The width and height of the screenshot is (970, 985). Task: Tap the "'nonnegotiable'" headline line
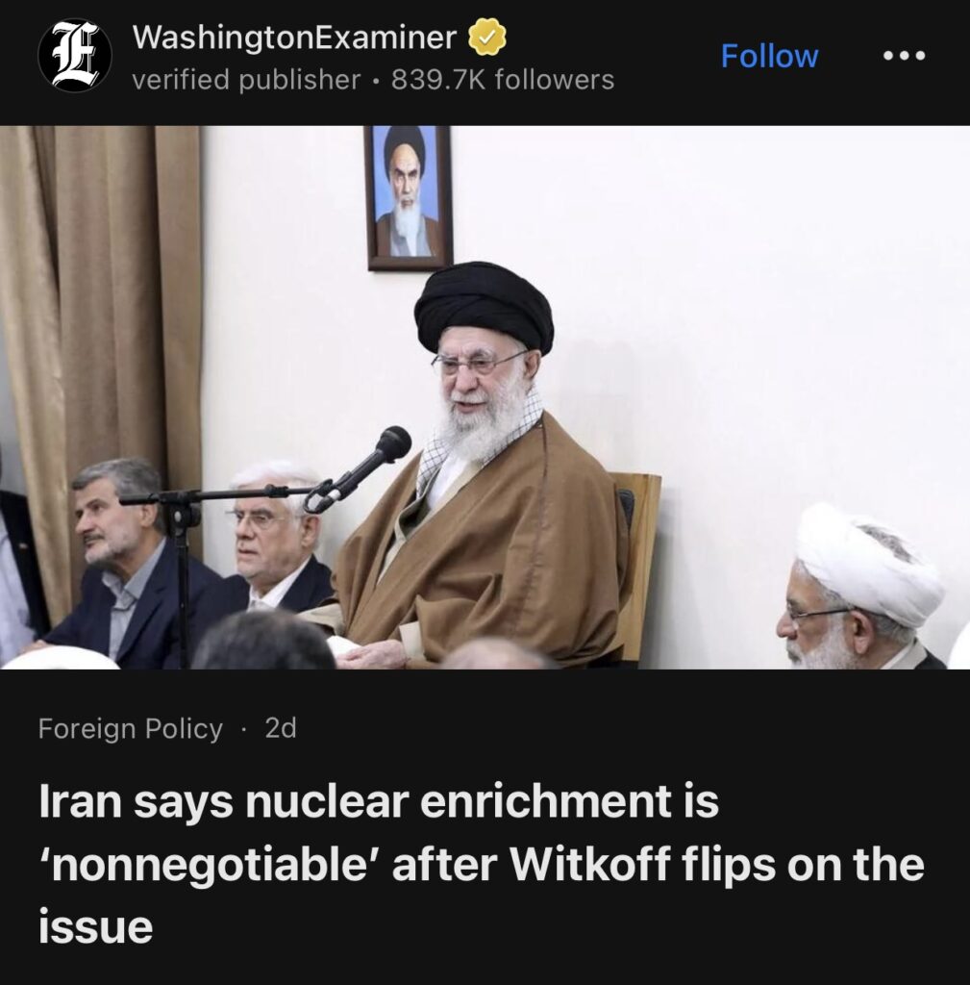[x=481, y=865]
